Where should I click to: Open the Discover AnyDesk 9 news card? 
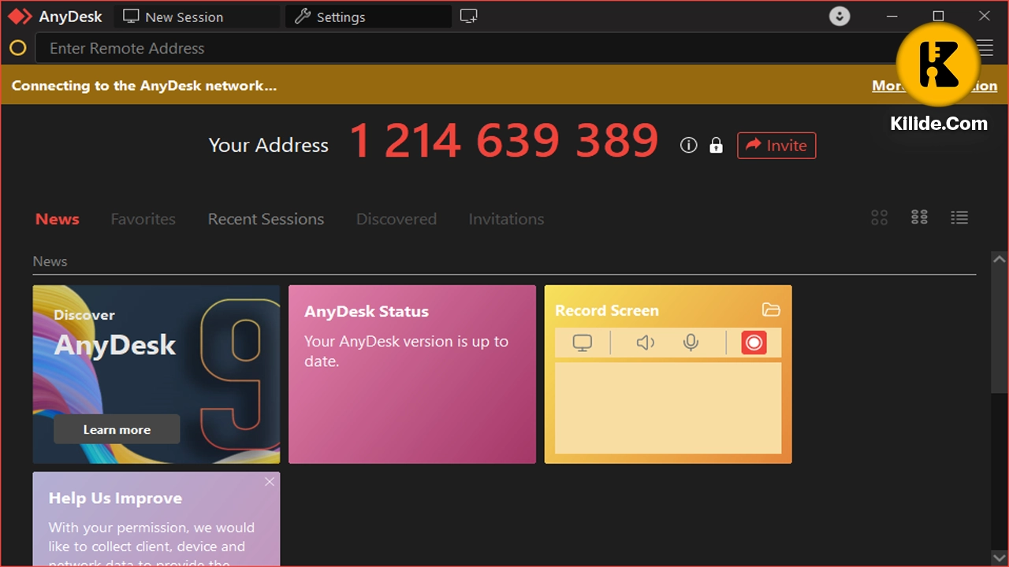coord(156,374)
